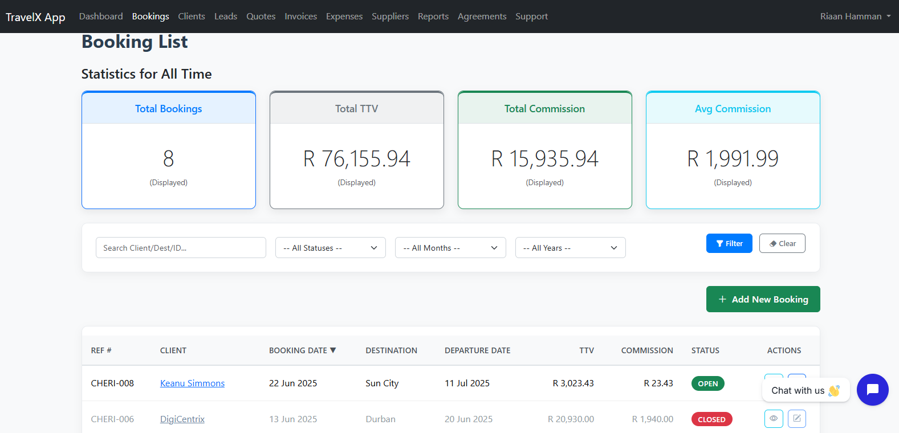
Task: Click the Chat with us popup
Action: pos(805,390)
